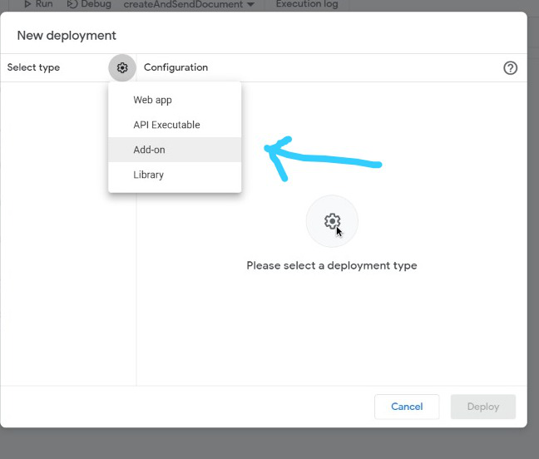Open Execution log in the editor toolbar
Viewport: 539px width, 459px height.
(x=307, y=4)
